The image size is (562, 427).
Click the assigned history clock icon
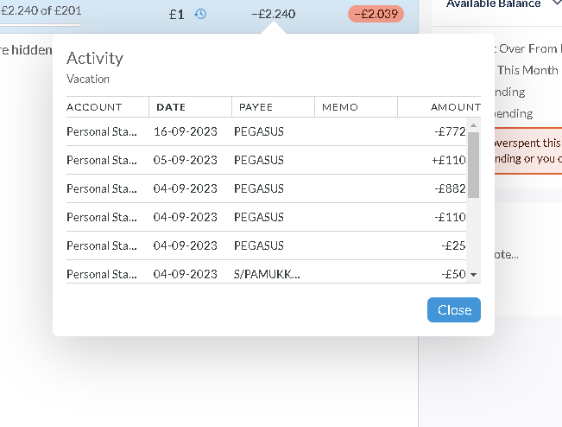coord(200,14)
